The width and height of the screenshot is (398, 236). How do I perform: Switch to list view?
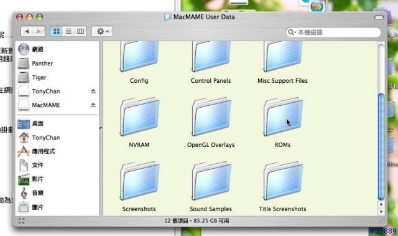(68, 31)
